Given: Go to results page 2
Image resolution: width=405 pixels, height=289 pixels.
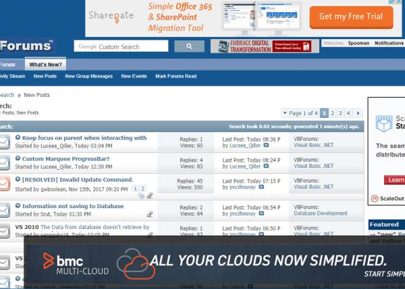Looking at the screenshot, I should (332, 113).
